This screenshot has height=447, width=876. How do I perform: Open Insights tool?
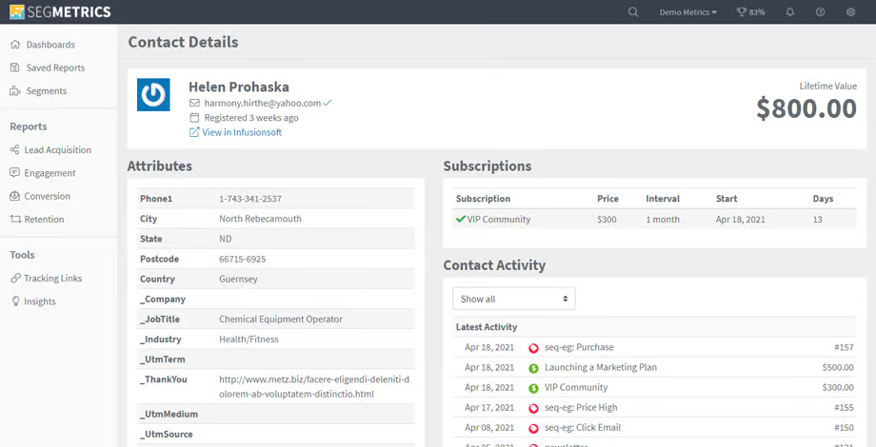pos(40,301)
